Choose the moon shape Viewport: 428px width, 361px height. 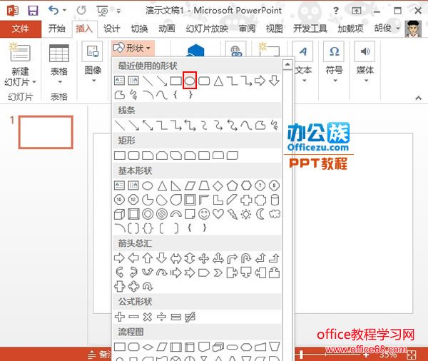click(260, 214)
